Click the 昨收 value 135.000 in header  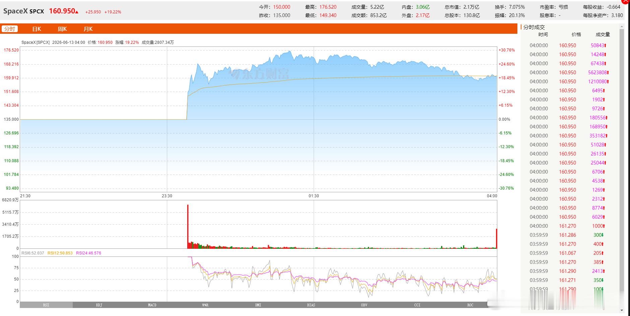(281, 15)
